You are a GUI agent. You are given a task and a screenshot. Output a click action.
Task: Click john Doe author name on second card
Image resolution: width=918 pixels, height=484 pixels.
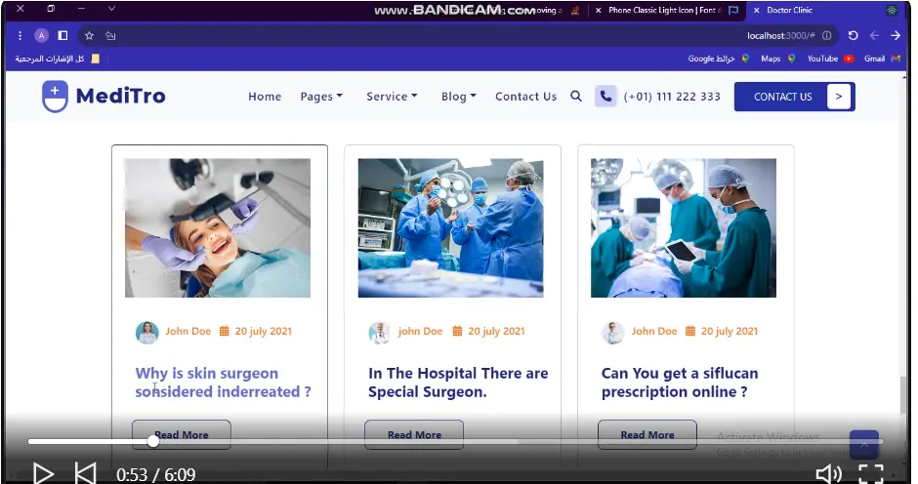point(420,331)
